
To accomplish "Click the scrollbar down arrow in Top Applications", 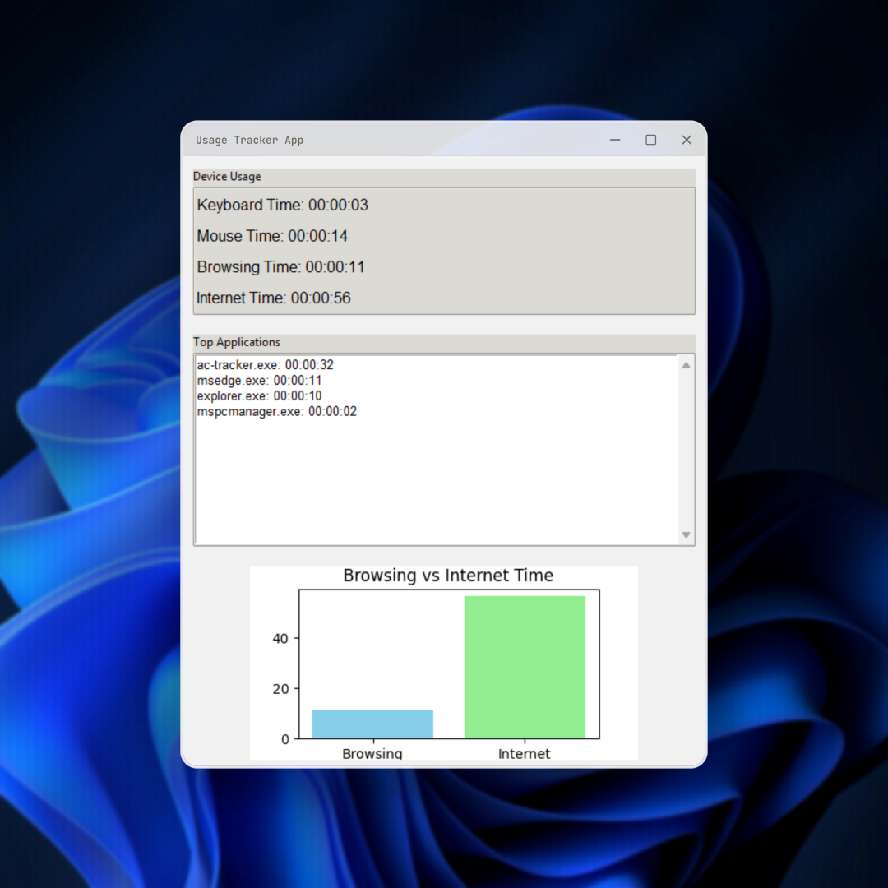I will (x=687, y=535).
